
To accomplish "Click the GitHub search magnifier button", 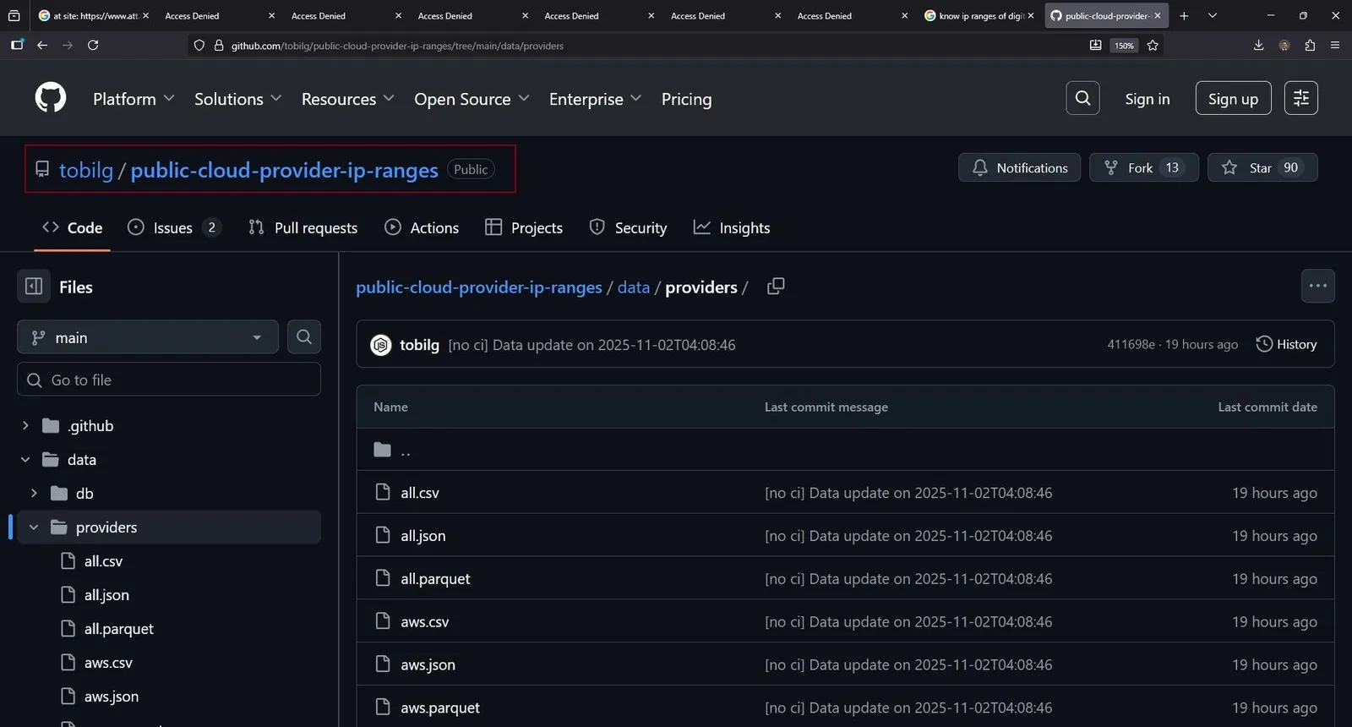I will 1082,98.
